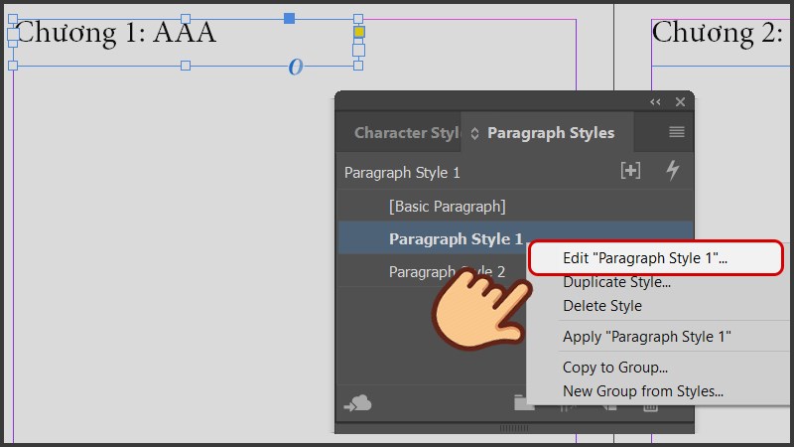Click the bottom-right handle of the text frame

(358, 66)
